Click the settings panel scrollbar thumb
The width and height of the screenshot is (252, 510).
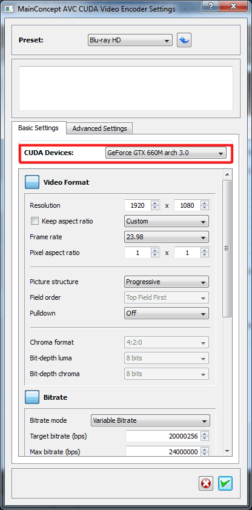tap(227, 248)
